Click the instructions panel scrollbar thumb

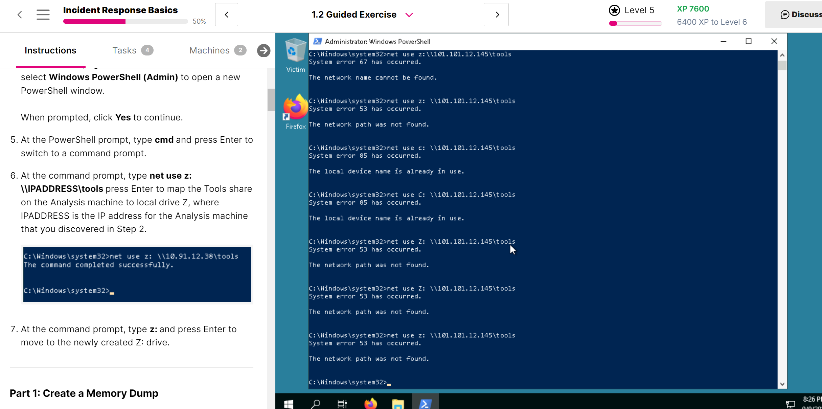[x=271, y=100]
